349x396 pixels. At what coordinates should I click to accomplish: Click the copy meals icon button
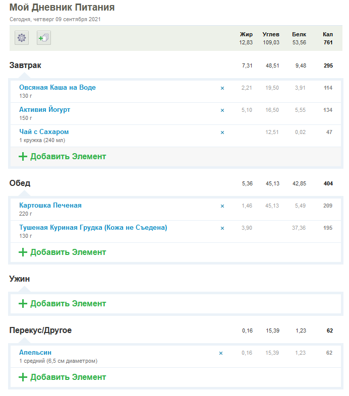(x=44, y=38)
